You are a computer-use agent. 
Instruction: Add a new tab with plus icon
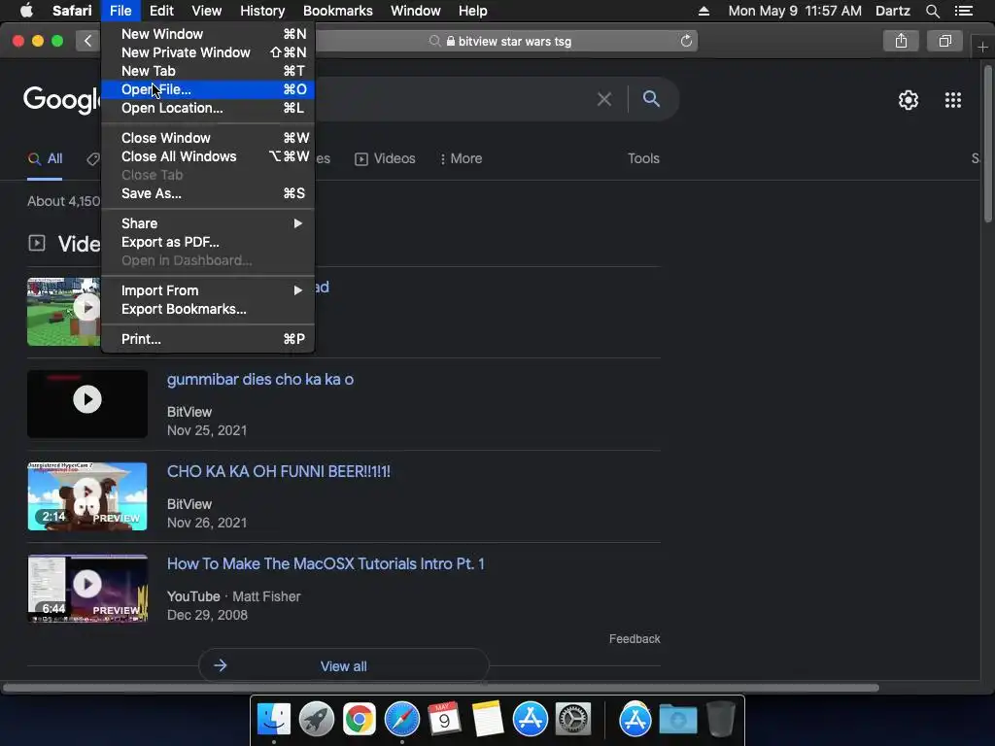982,47
